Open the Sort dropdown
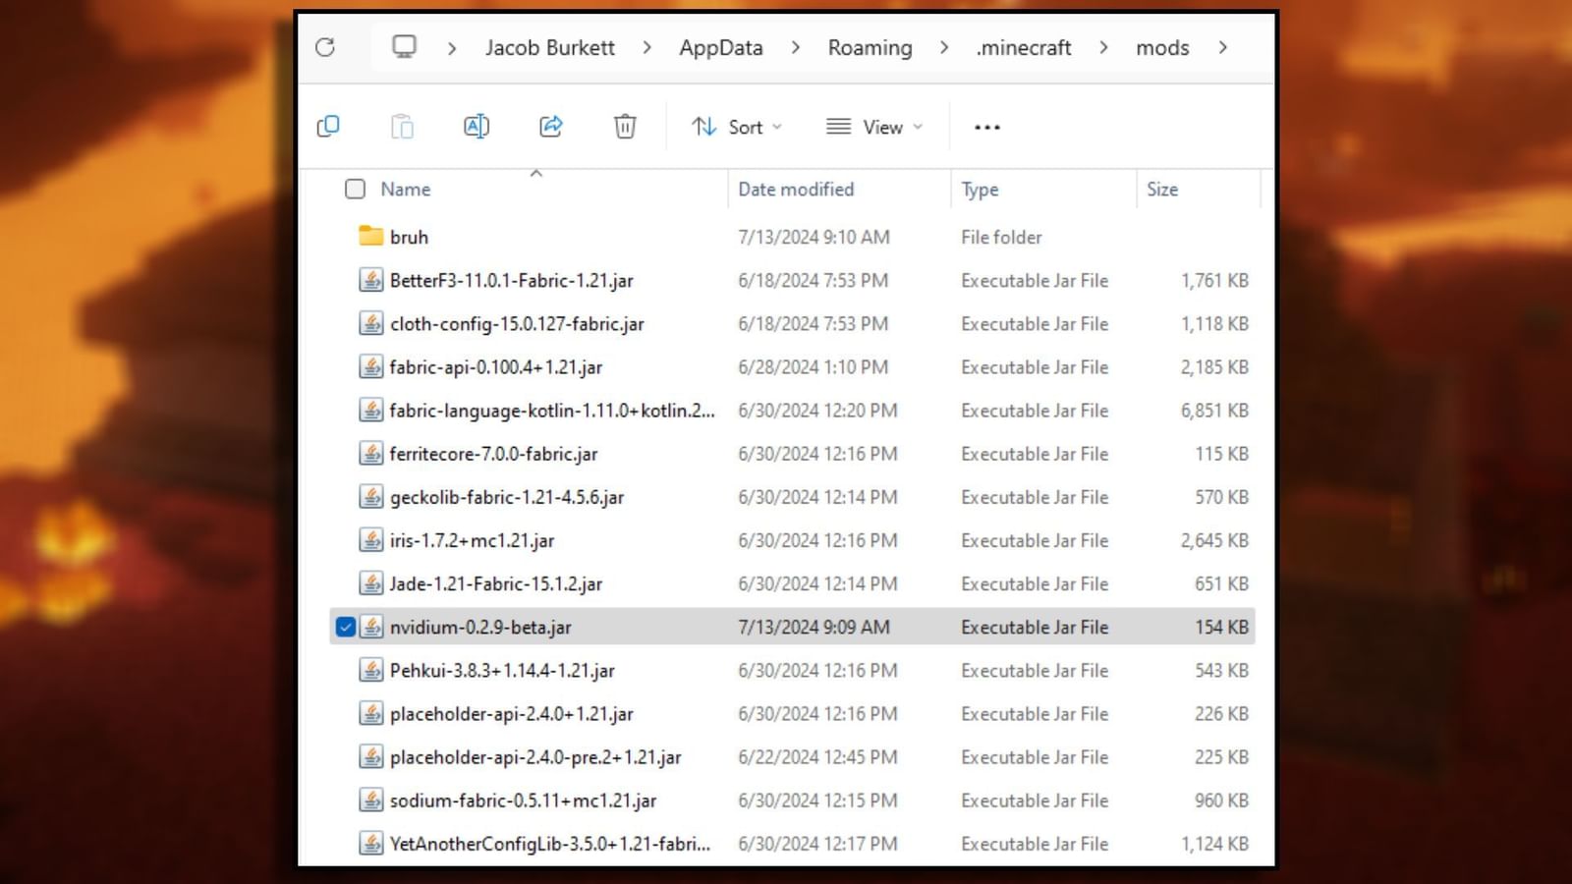 pos(737,127)
